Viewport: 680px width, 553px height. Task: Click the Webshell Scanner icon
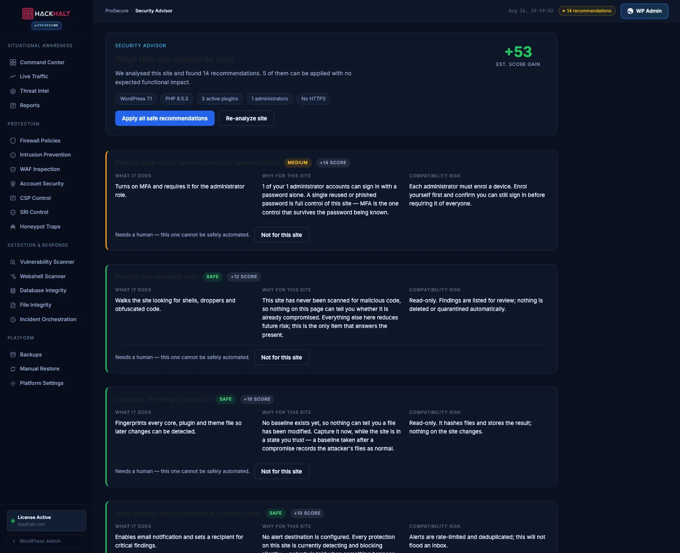coord(13,276)
